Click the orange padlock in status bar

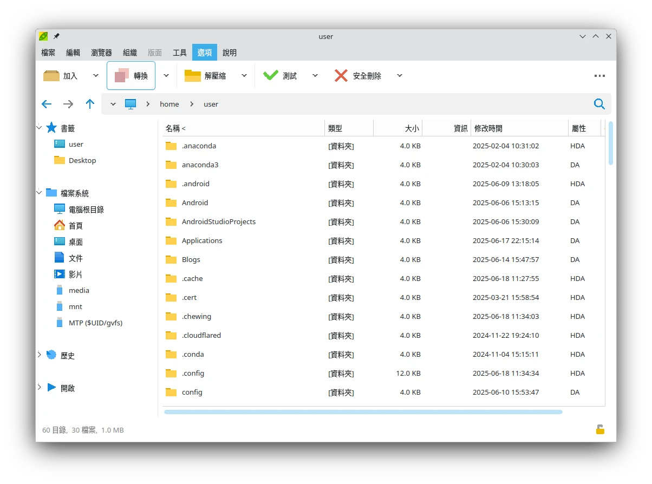600,430
